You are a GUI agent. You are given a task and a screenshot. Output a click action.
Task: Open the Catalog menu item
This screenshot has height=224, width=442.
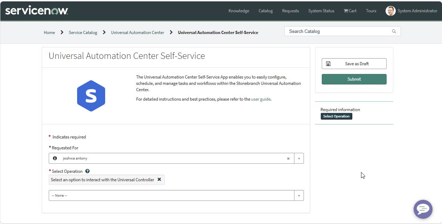pyautogui.click(x=266, y=11)
